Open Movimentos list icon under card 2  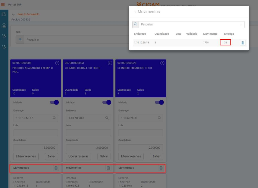pyautogui.click(x=108, y=168)
